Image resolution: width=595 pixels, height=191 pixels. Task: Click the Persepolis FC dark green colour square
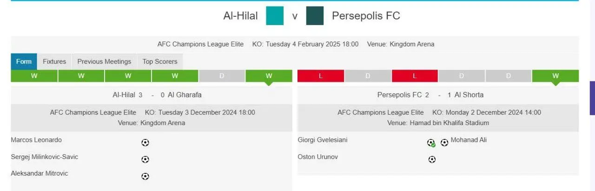point(315,16)
